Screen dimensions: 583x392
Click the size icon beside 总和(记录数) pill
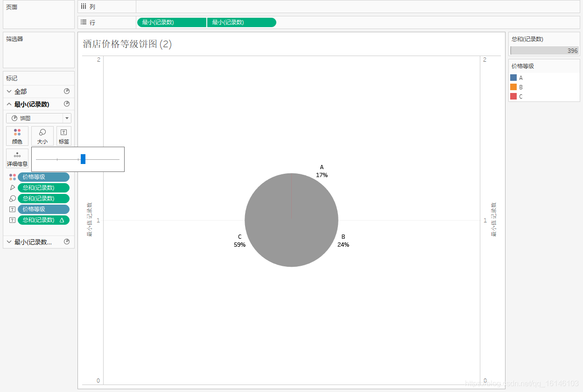[x=13, y=199]
